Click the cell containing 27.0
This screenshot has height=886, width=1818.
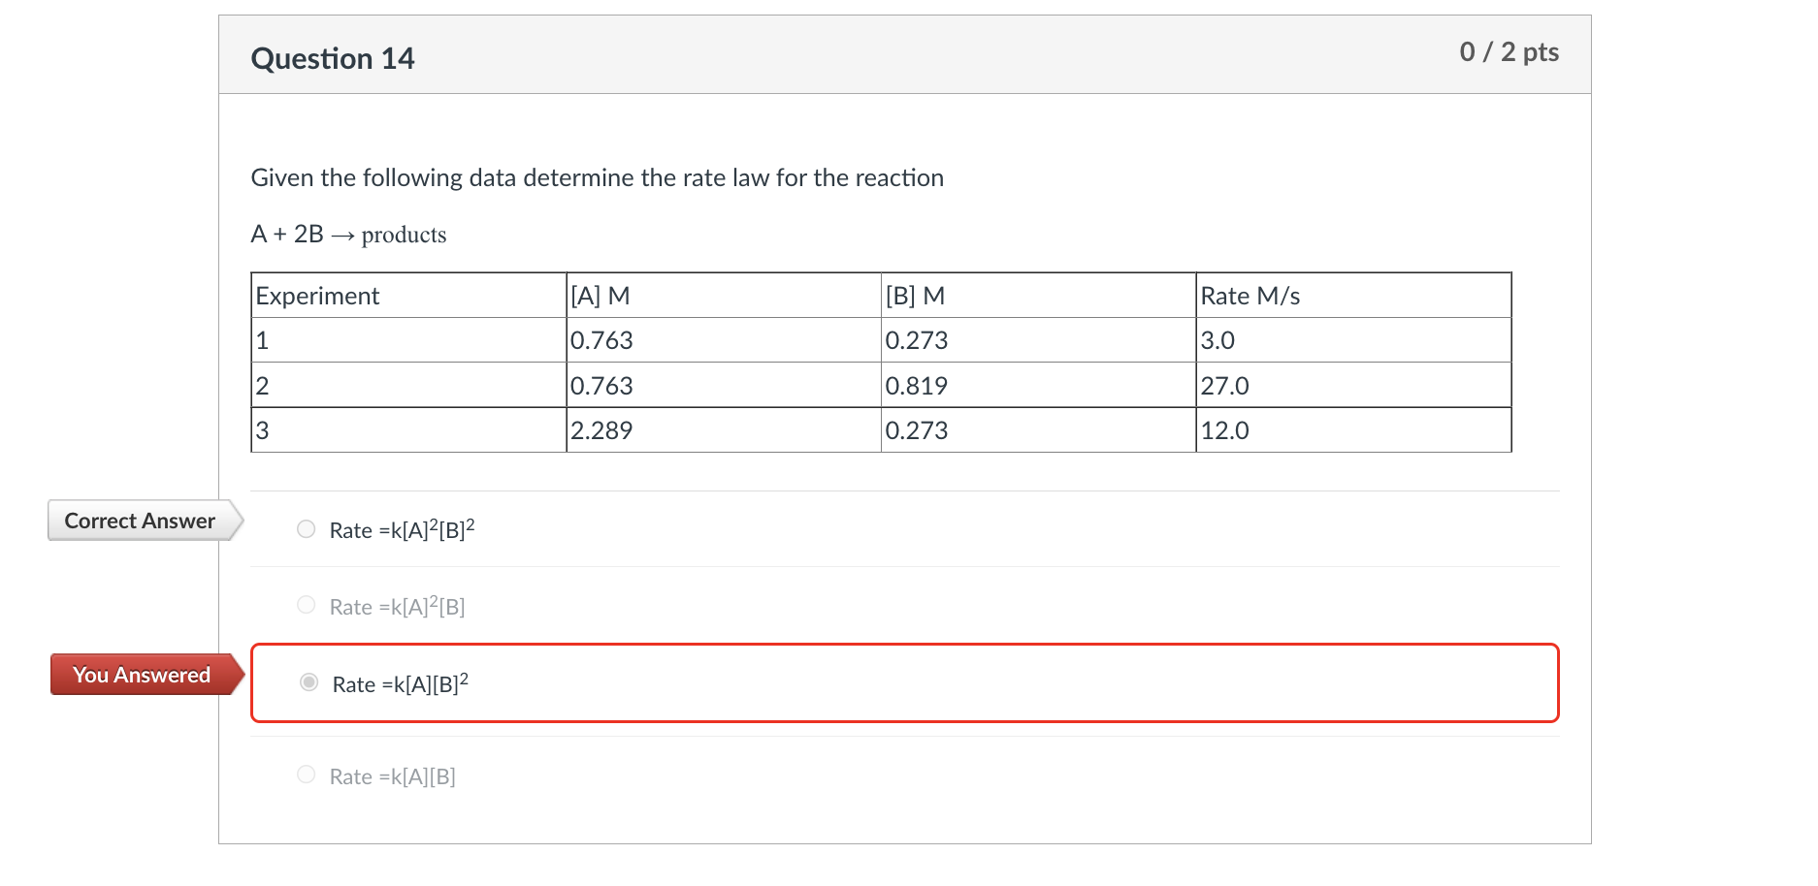point(1224,385)
